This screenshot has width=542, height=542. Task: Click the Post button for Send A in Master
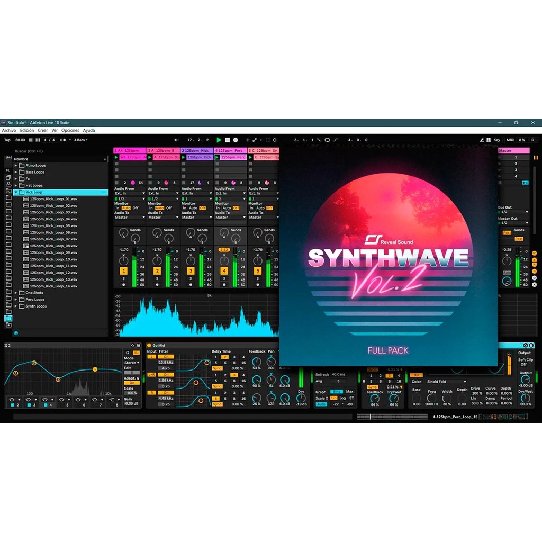[507, 233]
